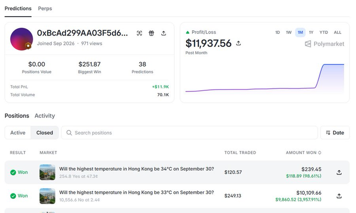This screenshot has width=356, height=213.
Task: Set chart range to ALL
Action: point(337,32)
